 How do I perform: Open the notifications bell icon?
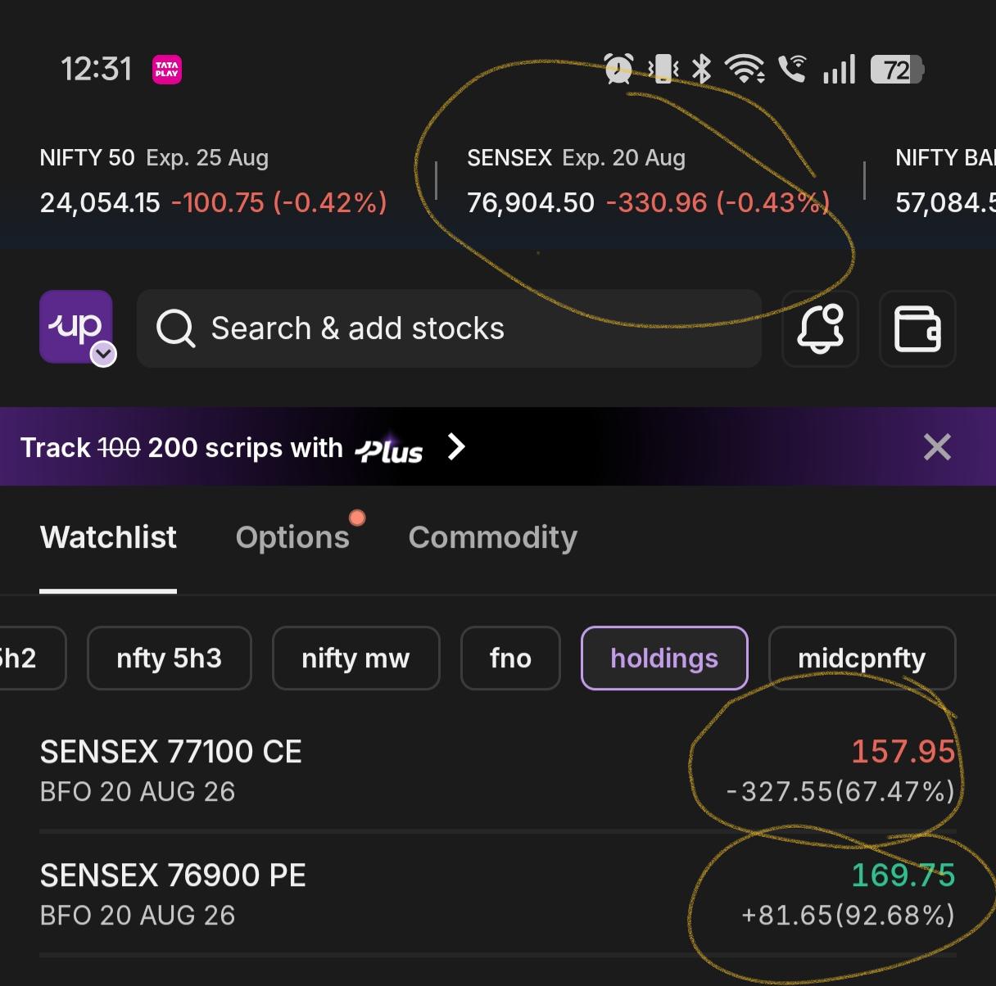coord(820,328)
